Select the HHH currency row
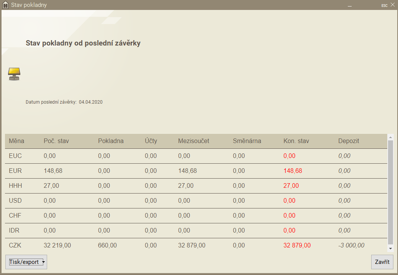Viewport: 398px width, 275px height. (15, 186)
